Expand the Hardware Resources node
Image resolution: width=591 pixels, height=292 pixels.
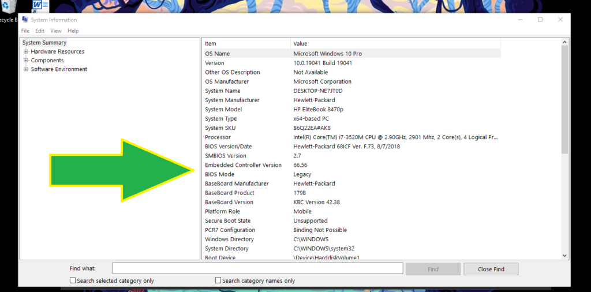pyautogui.click(x=26, y=51)
